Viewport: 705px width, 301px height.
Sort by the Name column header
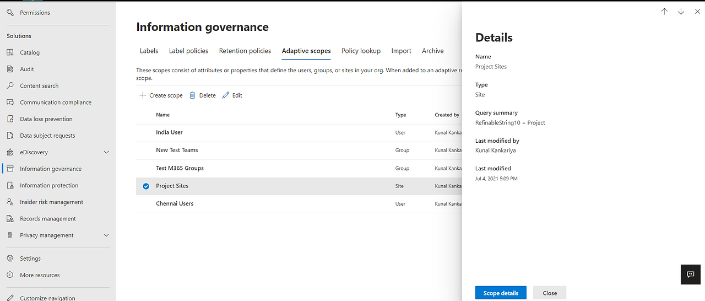click(162, 115)
